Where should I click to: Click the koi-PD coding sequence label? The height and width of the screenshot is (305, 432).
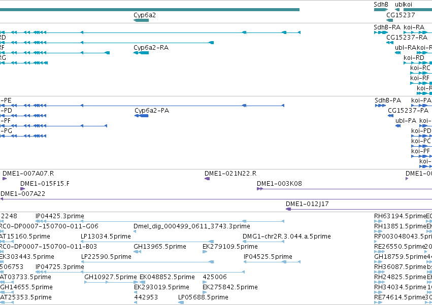[421, 131]
